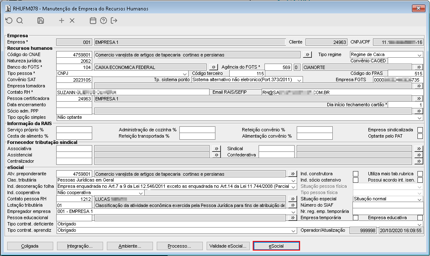
Task: Open Sócio adm. PPP lookup arrow
Action: [x=419, y=111]
